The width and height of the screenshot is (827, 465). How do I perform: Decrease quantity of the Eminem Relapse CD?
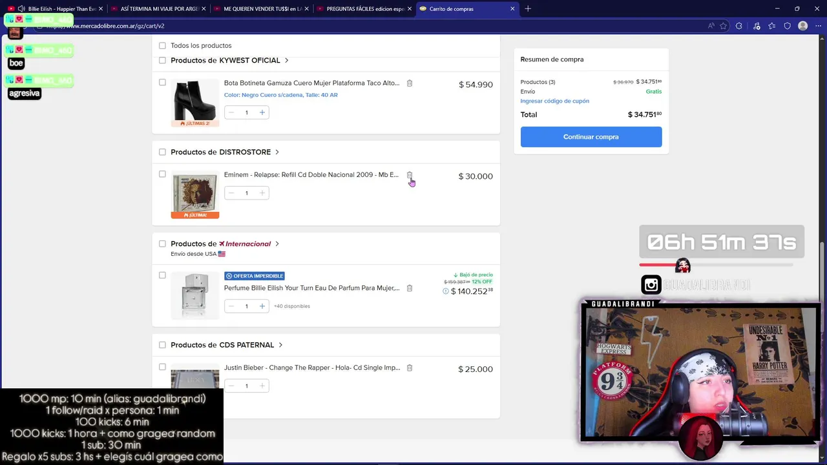click(x=231, y=193)
